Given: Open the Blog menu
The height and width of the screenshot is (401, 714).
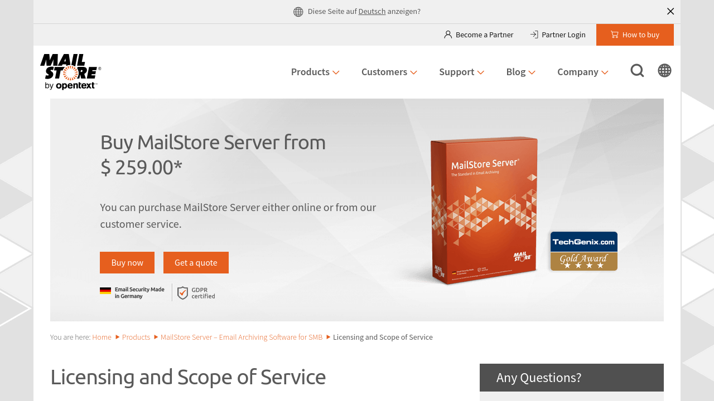Looking at the screenshot, I should 520,72.
